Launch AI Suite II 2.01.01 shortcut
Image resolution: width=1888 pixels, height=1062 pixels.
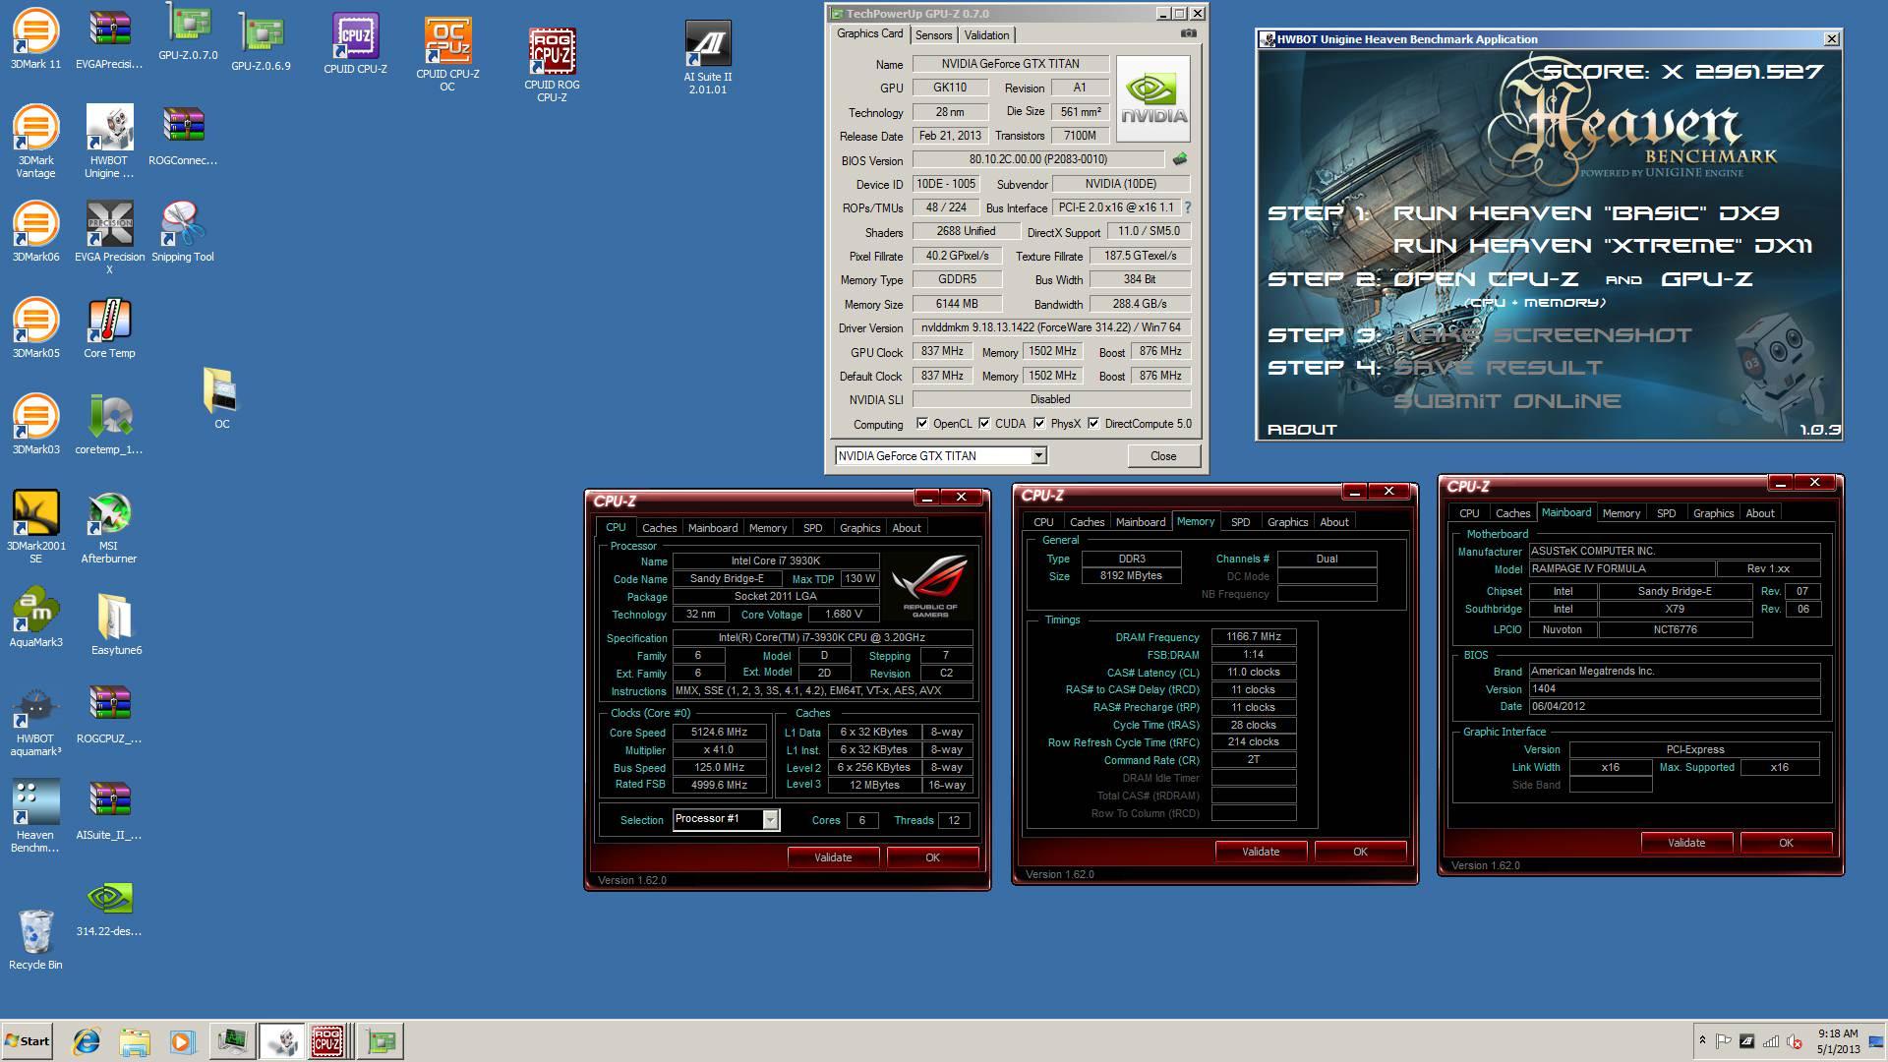pyautogui.click(x=708, y=57)
